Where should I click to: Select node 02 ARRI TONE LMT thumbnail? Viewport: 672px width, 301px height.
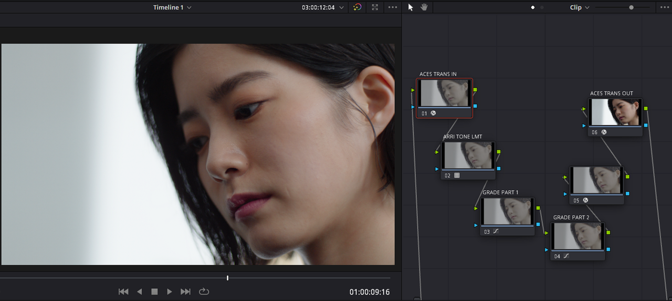tap(468, 155)
